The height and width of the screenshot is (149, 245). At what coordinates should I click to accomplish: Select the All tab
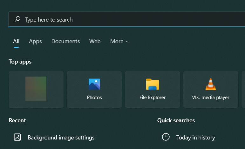pos(16,41)
